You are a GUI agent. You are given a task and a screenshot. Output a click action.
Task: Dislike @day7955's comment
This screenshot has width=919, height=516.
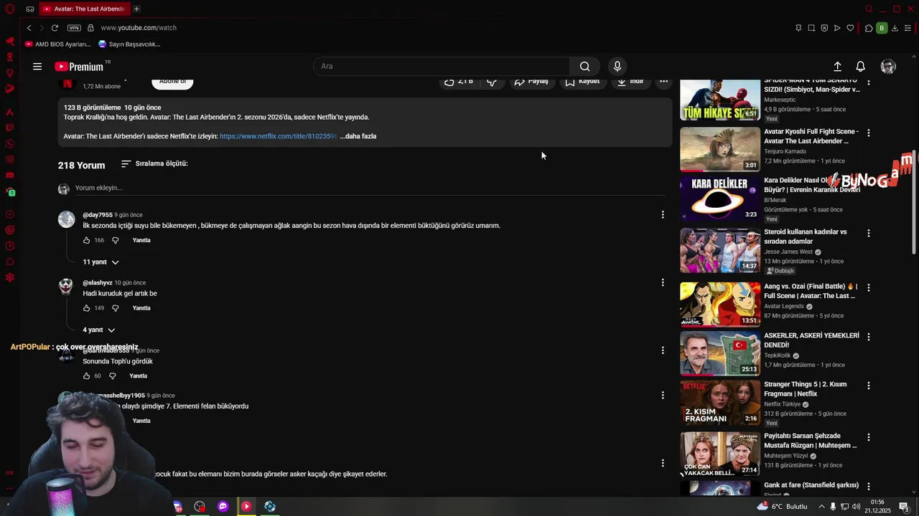(x=115, y=240)
